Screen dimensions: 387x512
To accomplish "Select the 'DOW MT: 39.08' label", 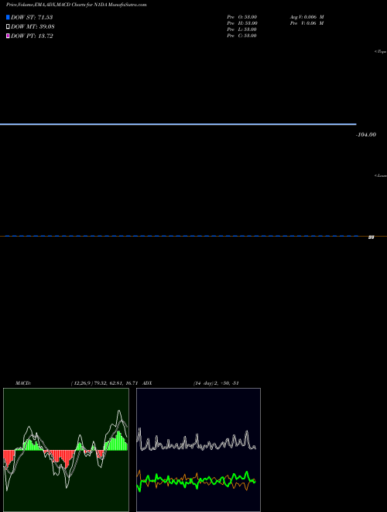I will [33, 27].
